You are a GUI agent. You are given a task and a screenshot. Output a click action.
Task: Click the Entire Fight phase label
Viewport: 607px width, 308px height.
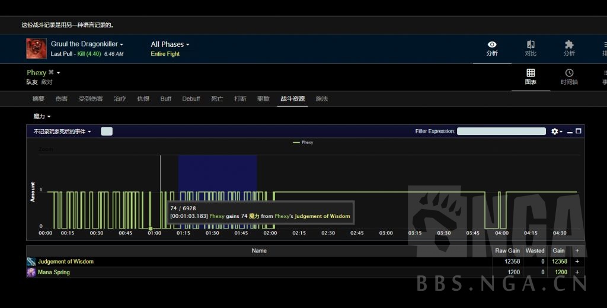pyautogui.click(x=165, y=54)
